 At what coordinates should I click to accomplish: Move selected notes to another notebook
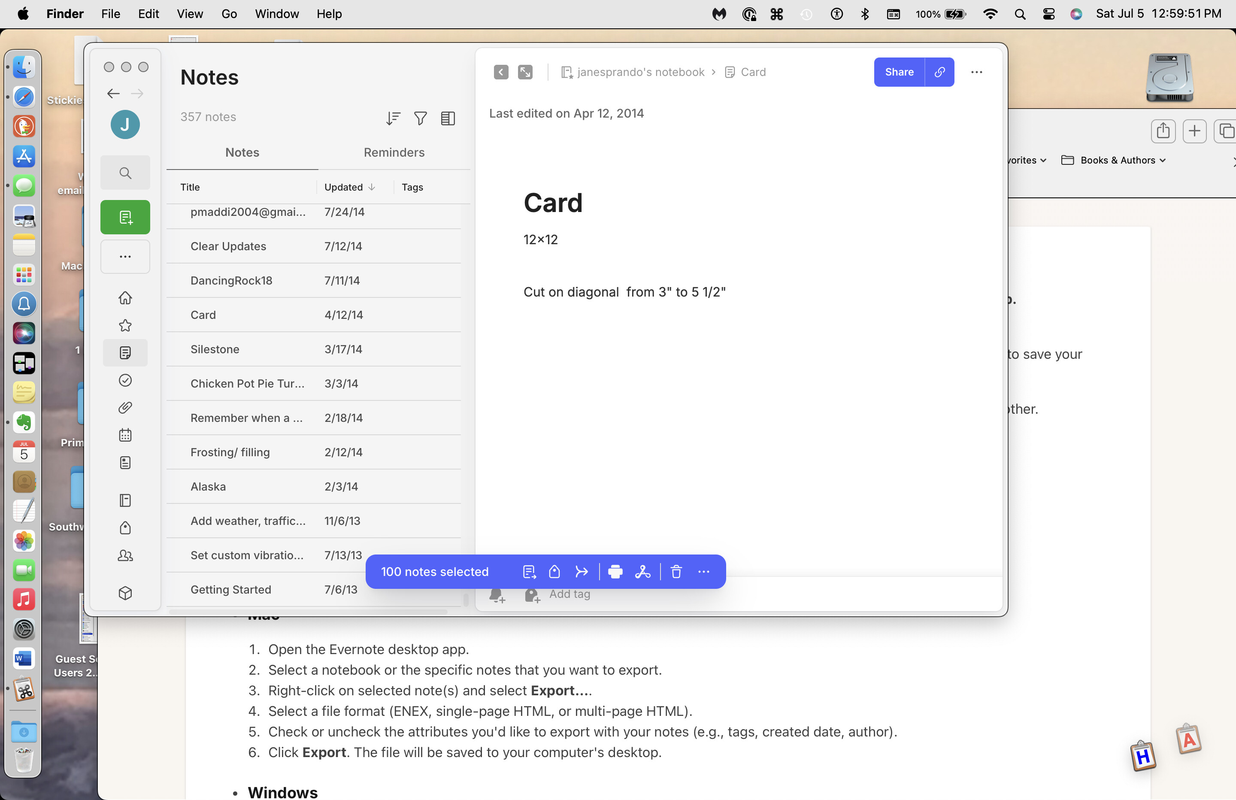pyautogui.click(x=529, y=572)
